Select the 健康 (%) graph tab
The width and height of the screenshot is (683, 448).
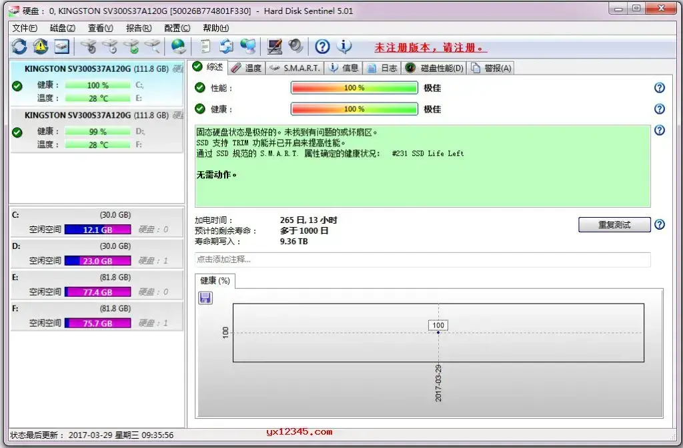click(x=215, y=281)
